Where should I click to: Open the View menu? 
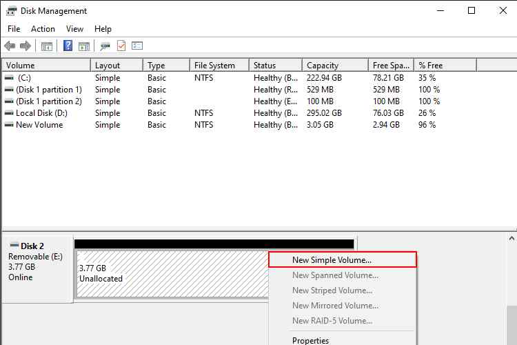point(74,29)
